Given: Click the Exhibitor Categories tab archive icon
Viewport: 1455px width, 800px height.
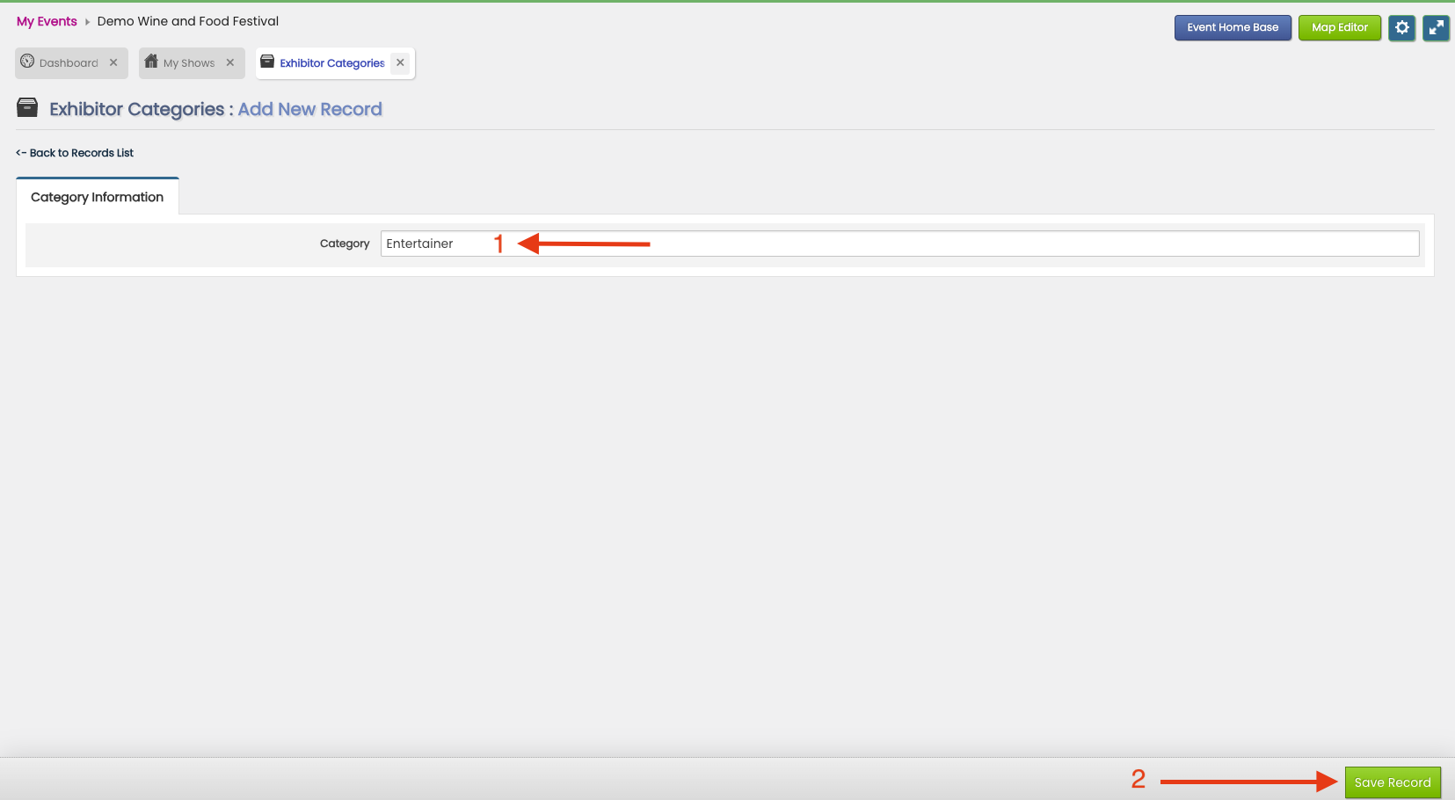Looking at the screenshot, I should [x=267, y=62].
